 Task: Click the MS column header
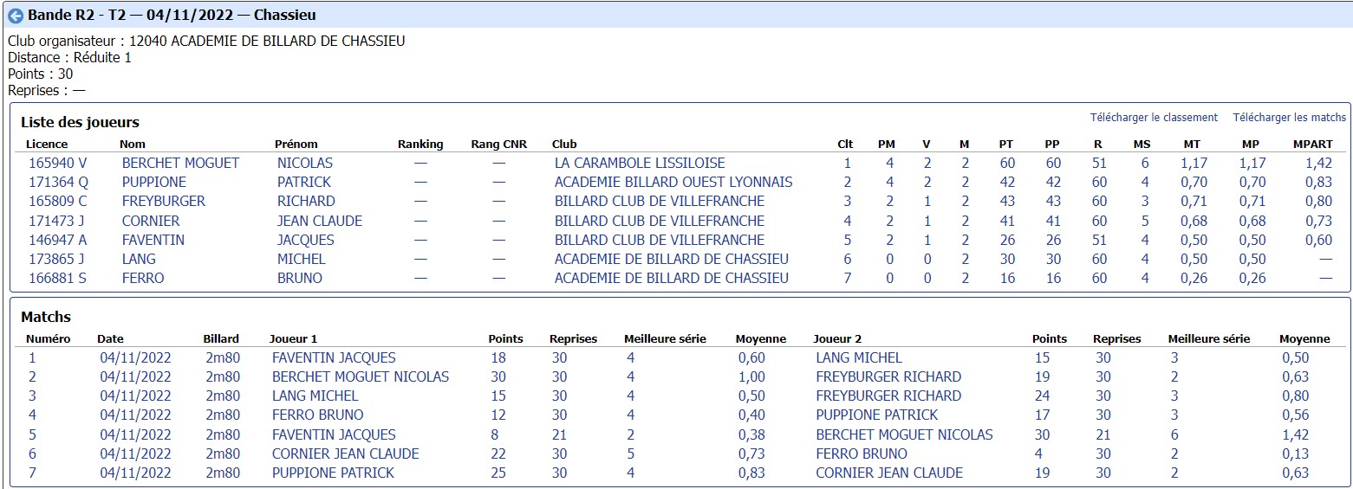coord(1142,144)
